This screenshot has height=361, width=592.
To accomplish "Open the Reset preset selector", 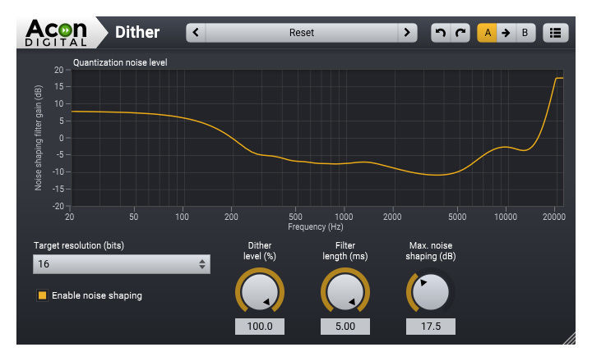I will [x=301, y=33].
